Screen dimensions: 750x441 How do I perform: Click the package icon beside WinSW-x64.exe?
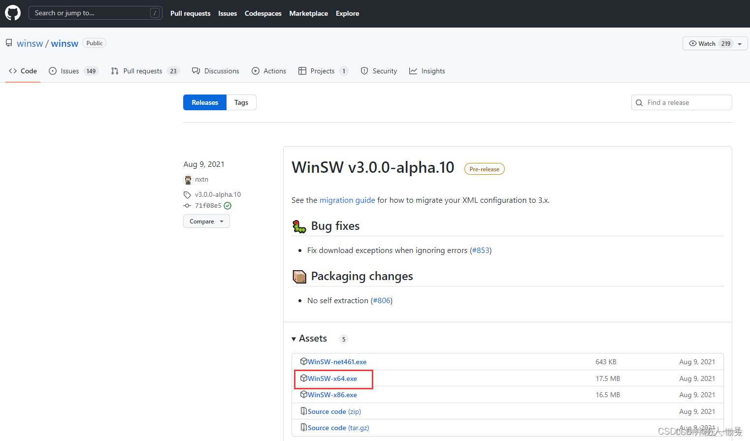click(304, 378)
